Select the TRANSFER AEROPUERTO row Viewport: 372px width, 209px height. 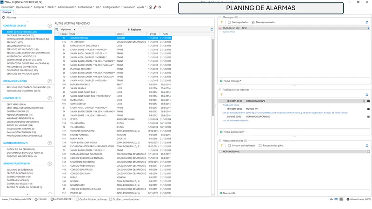(x=113, y=131)
